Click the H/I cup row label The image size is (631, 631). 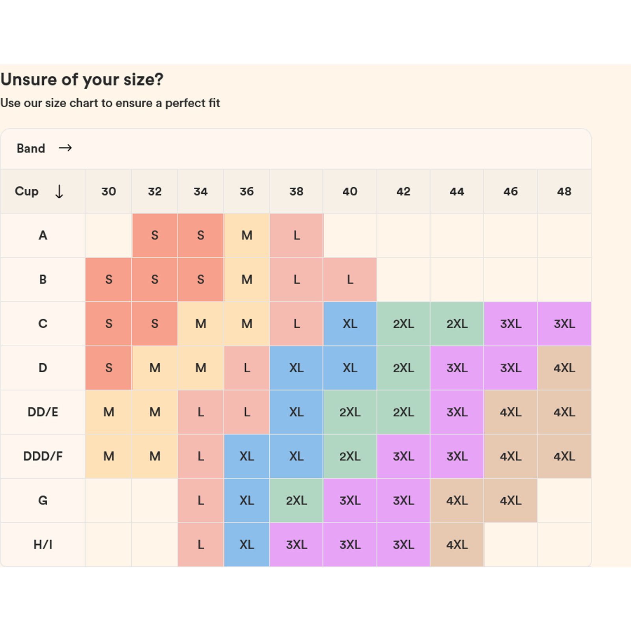[x=43, y=545]
